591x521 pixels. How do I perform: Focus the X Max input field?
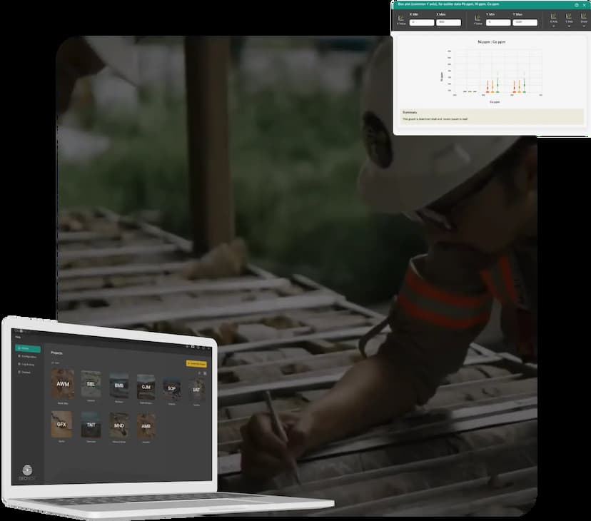pyautogui.click(x=448, y=22)
